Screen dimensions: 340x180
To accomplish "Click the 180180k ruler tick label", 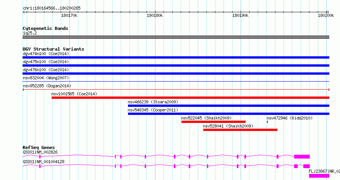I will pyautogui.click(x=155, y=15).
